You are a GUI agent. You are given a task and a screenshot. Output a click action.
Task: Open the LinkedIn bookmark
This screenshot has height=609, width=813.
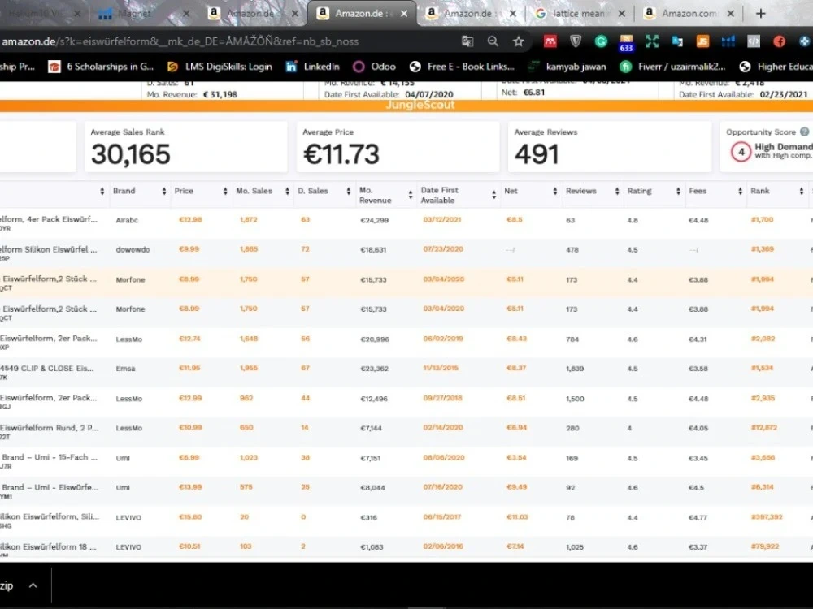[x=313, y=67]
